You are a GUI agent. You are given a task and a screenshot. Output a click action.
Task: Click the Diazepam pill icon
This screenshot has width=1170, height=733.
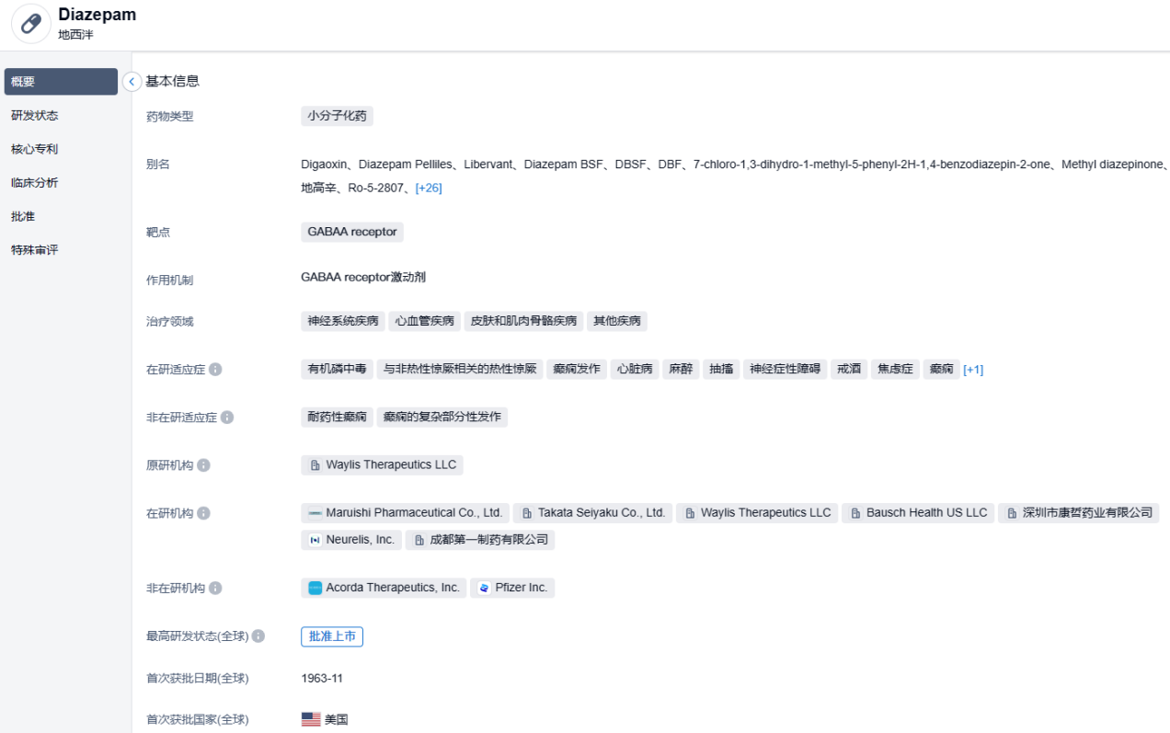[30, 24]
